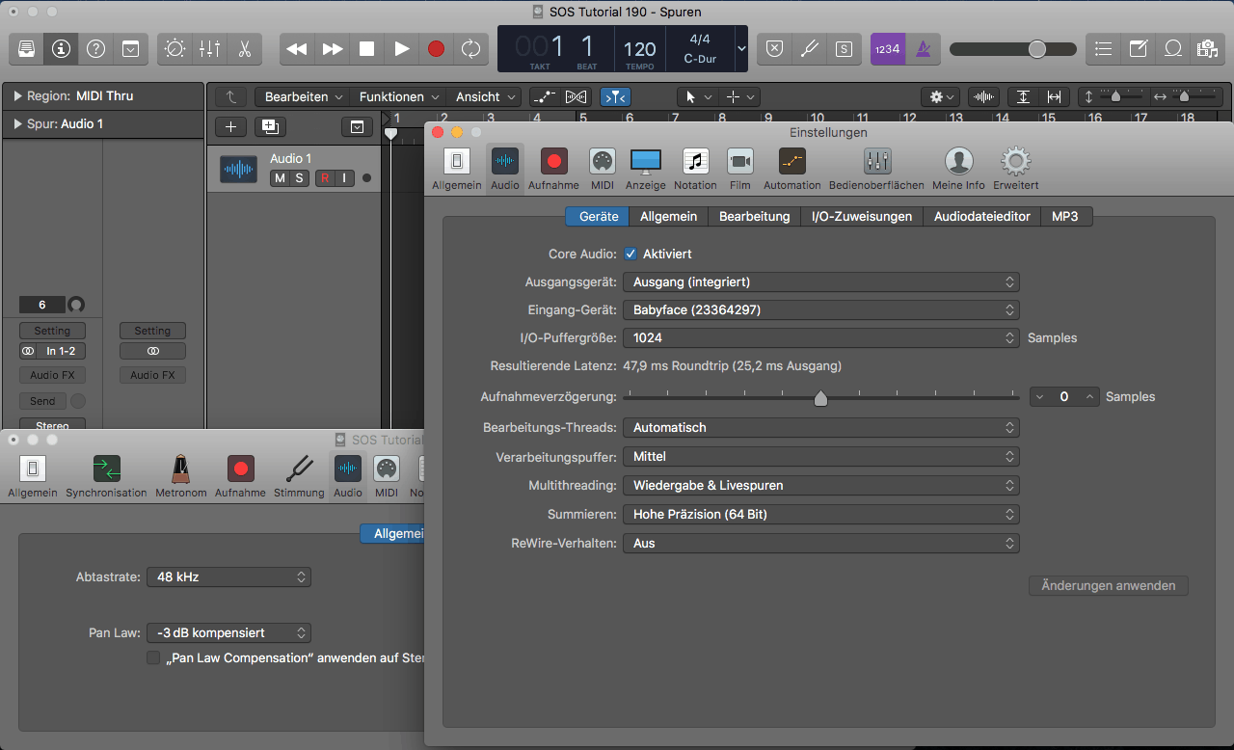Open the Mixer from the control bar

coord(209,49)
